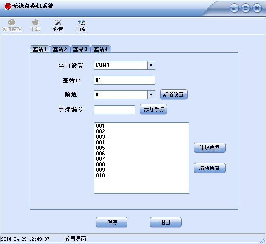Click the window resize grip in status bar

click(262, 240)
